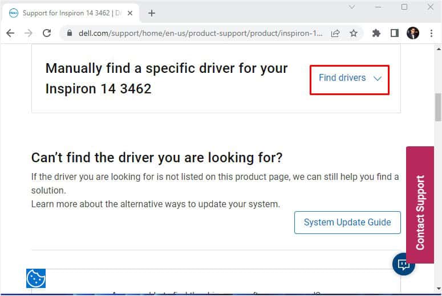The image size is (442, 296).
Task: Launch the chat bubble assistant
Action: pyautogui.click(x=403, y=264)
